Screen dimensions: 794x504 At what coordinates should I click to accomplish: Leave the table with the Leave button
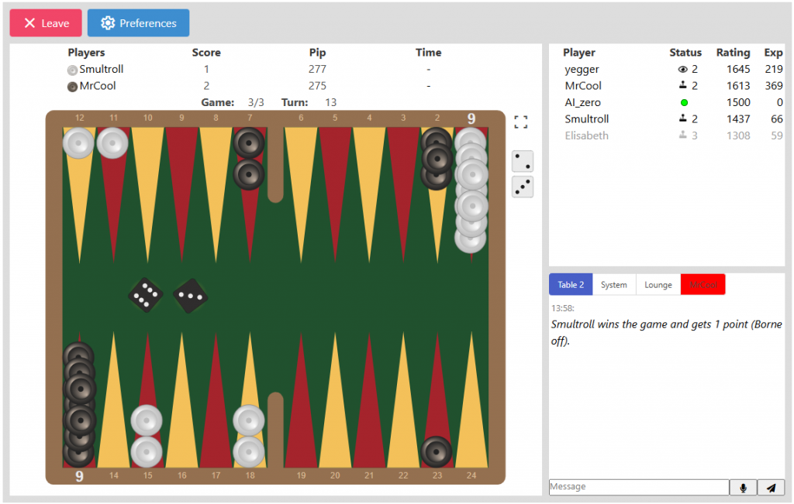pos(46,23)
